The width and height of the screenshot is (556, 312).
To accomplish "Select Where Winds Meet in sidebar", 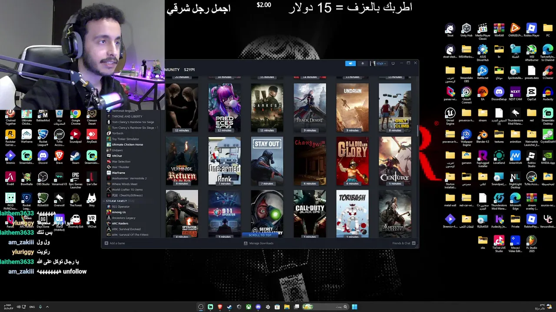I will tap(124, 184).
